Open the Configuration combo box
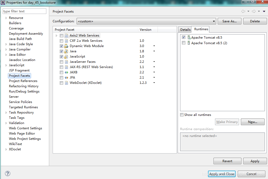 point(146,21)
